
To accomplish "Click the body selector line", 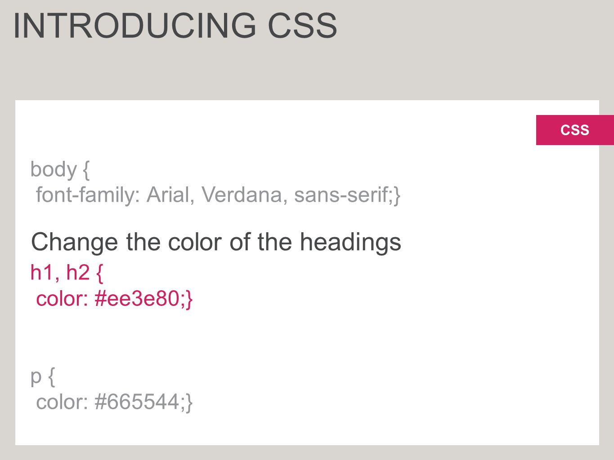I will click(60, 170).
